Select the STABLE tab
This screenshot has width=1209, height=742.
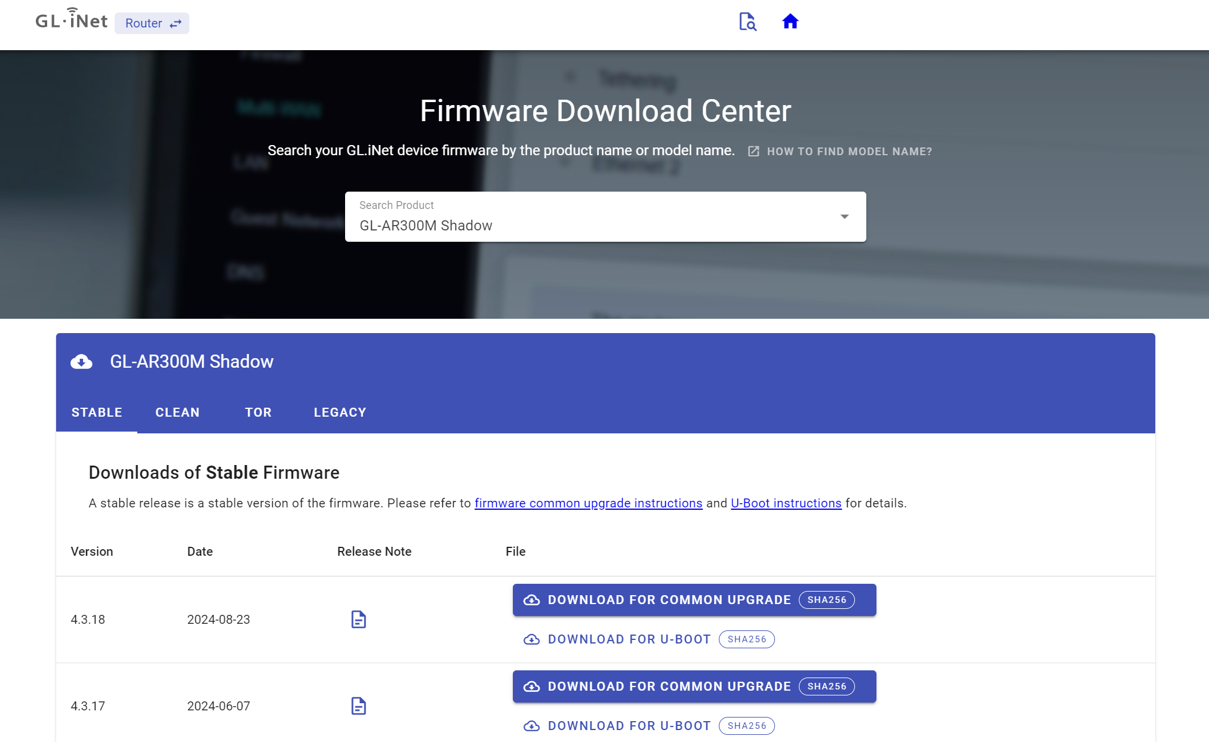click(x=97, y=412)
